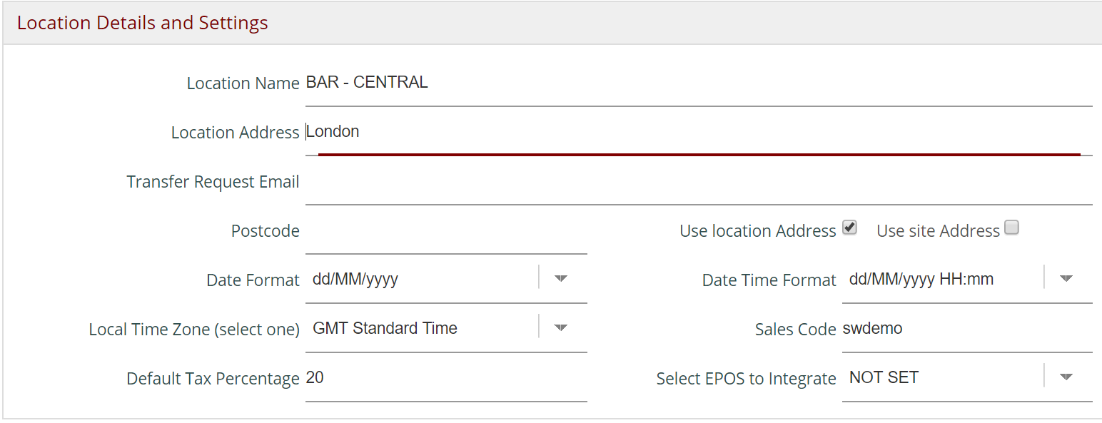This screenshot has height=423, width=1102.
Task: Click the dd/MM/yyyy HH:mm value
Action: pyautogui.click(x=921, y=279)
